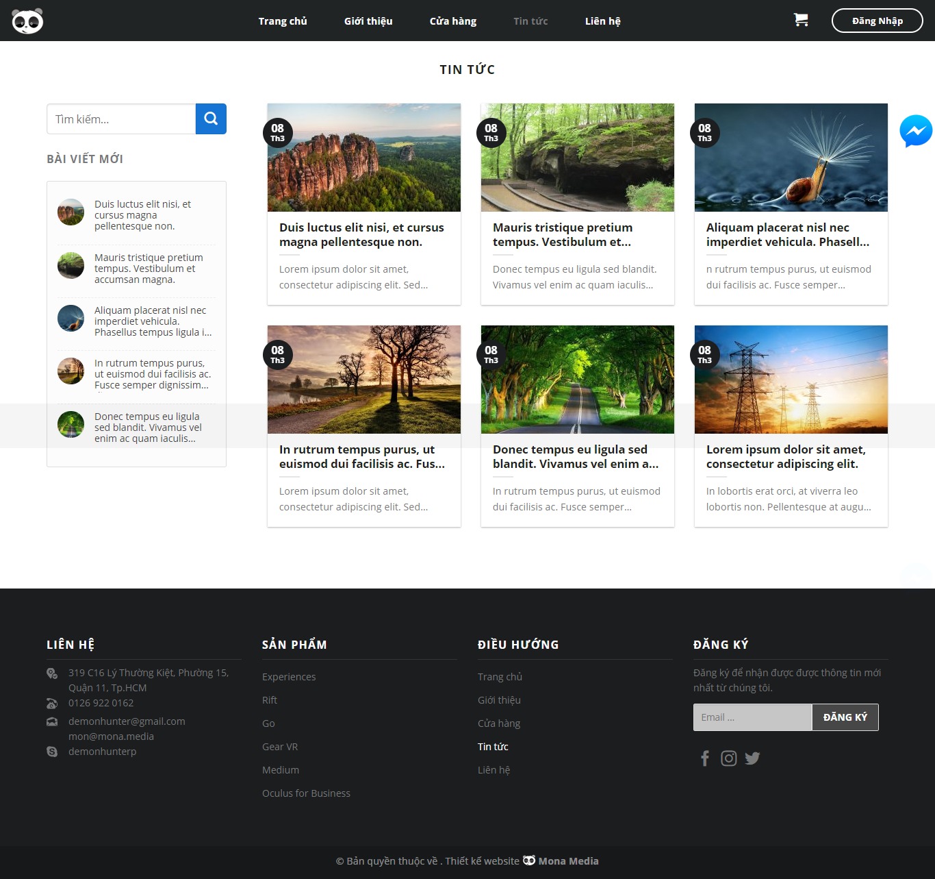This screenshot has height=879, width=935.
Task: Open the Facebook social icon
Action: pyautogui.click(x=705, y=758)
